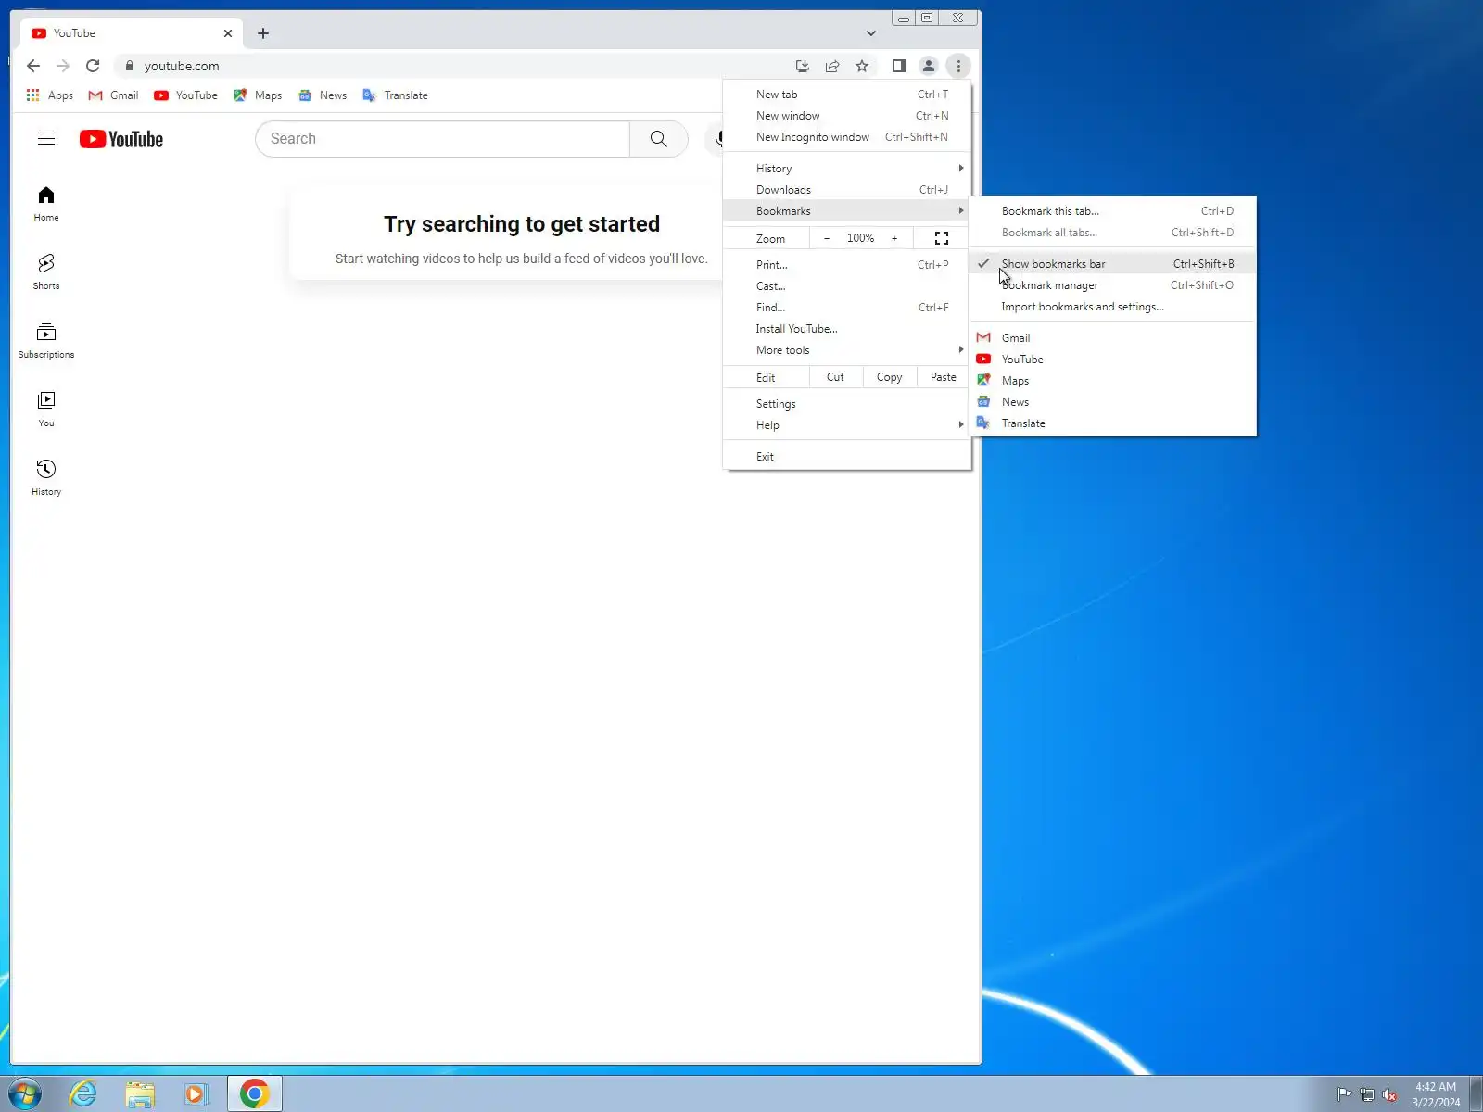Click the share this page icon
The height and width of the screenshot is (1112, 1483).
pos(832,66)
